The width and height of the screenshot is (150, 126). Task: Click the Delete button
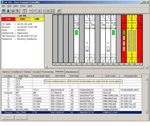click(x=8, y=117)
